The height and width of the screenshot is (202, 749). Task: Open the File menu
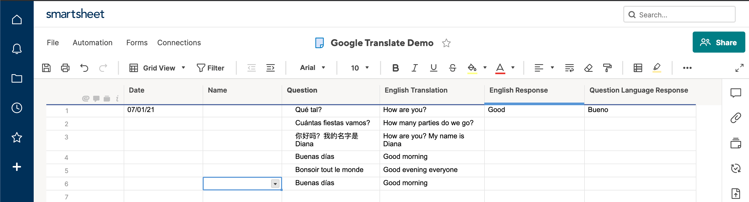click(53, 43)
